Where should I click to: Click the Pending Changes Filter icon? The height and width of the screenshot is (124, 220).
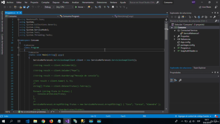coord(190,17)
